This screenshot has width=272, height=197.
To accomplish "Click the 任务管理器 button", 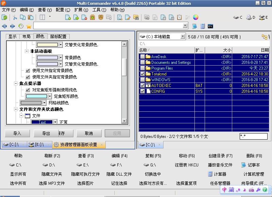I will click(220, 183).
